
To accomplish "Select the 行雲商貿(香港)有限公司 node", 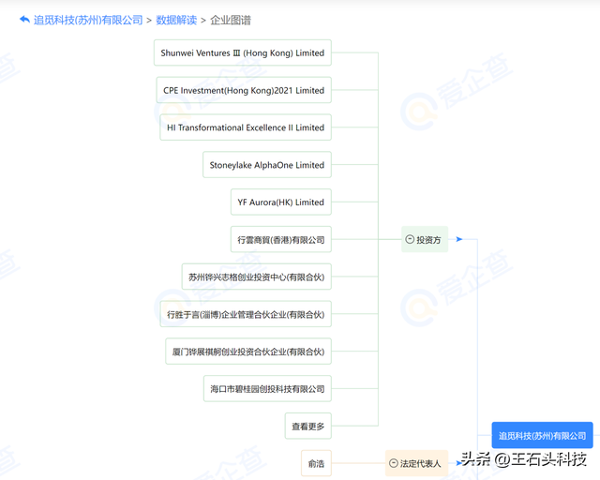I will point(281,240).
